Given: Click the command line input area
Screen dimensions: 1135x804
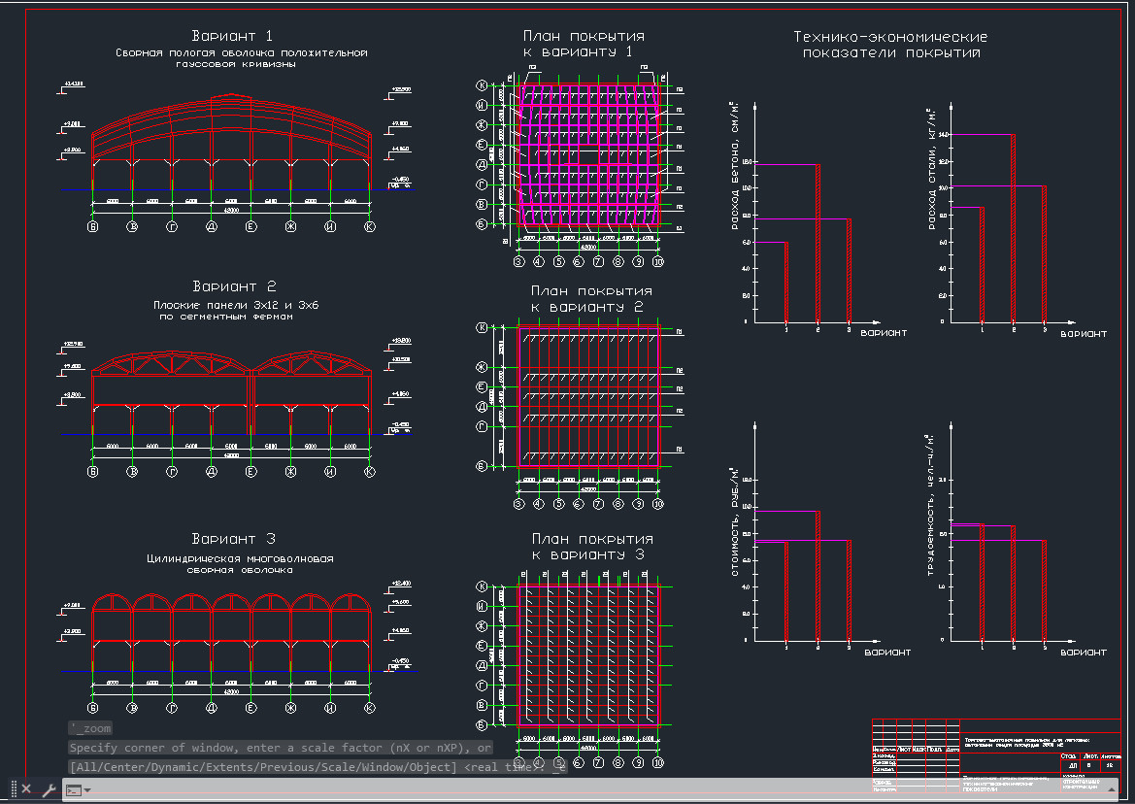Looking at the screenshot, I should click(583, 789).
